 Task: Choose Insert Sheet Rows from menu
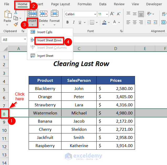49,40
